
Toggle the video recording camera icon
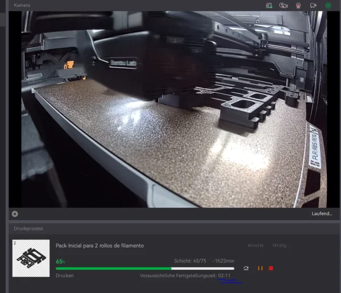313,6
